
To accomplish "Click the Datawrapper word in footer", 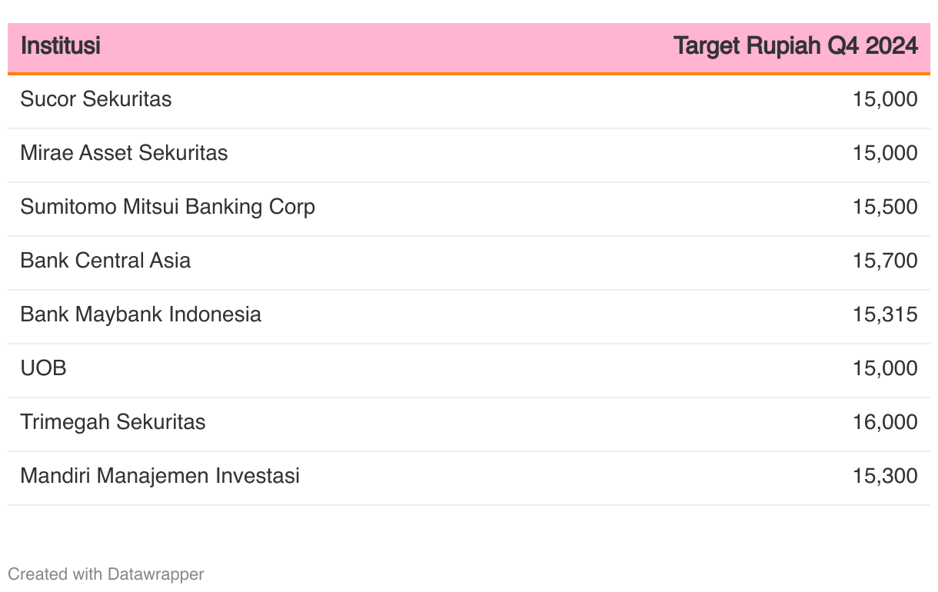I will (x=156, y=574).
